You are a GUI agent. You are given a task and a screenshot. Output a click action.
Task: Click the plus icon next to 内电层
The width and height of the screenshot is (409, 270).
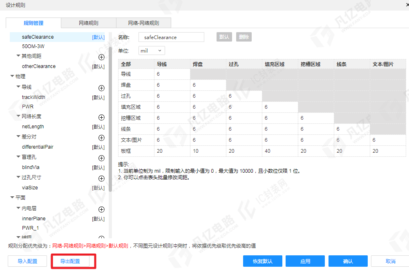[x=101, y=209]
